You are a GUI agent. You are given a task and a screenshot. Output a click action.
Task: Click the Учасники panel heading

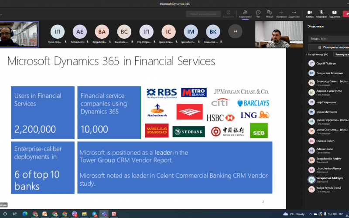pos(316,26)
